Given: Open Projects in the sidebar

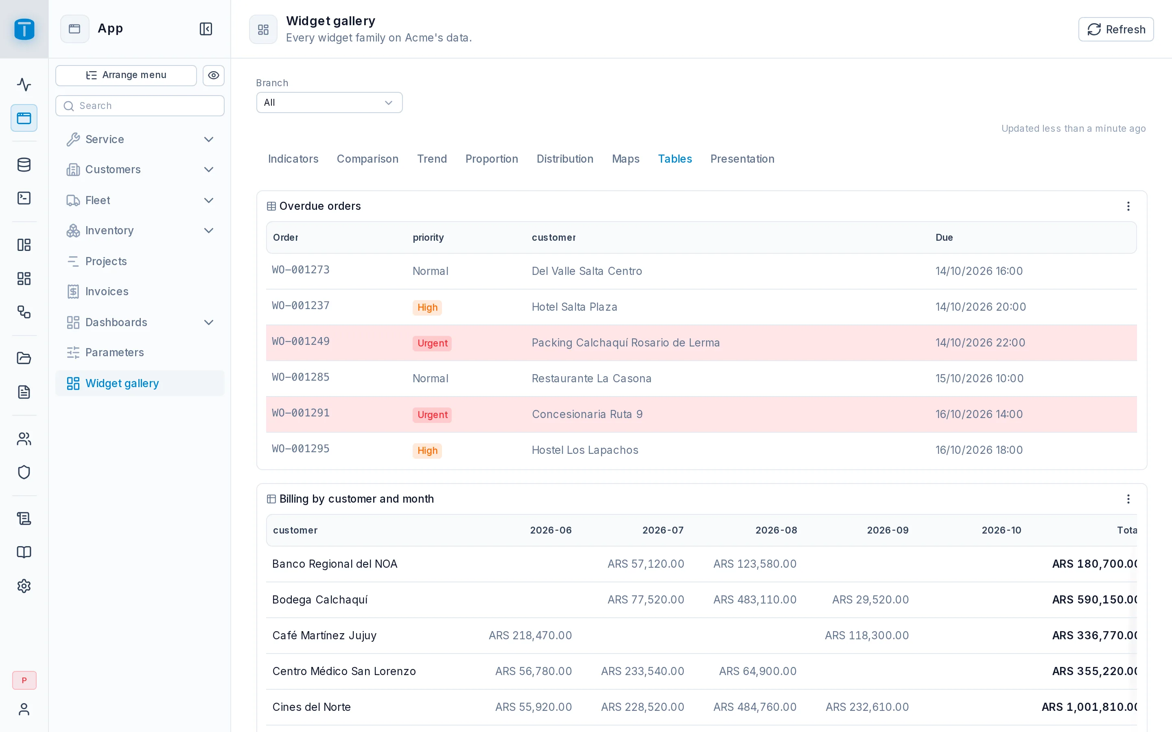Looking at the screenshot, I should [x=140, y=261].
